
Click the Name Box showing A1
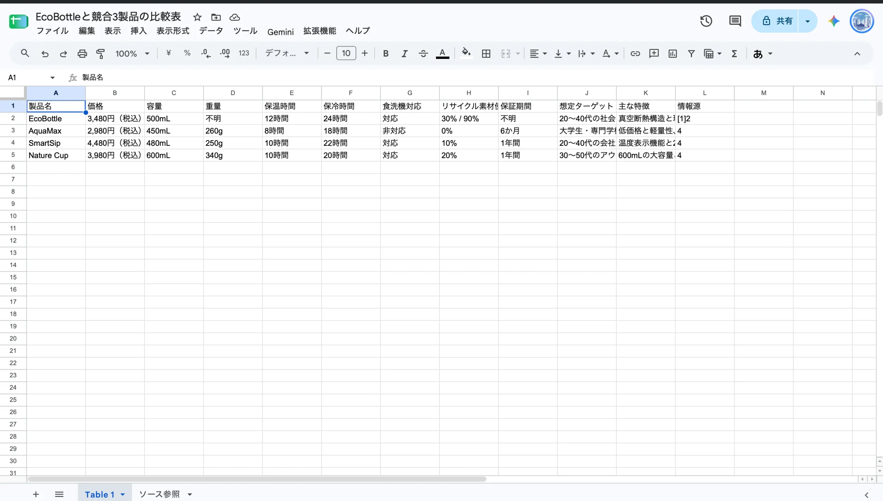tap(31, 78)
